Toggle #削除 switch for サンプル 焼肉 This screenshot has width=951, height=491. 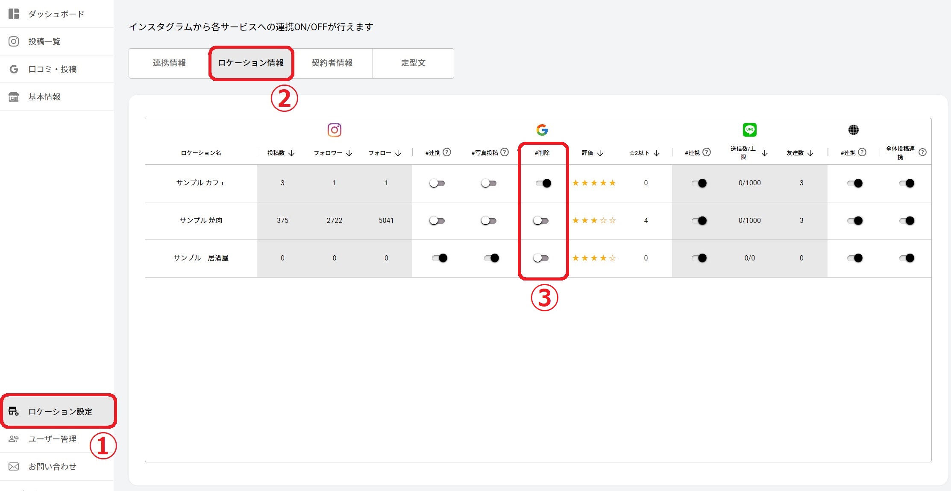pyautogui.click(x=541, y=221)
